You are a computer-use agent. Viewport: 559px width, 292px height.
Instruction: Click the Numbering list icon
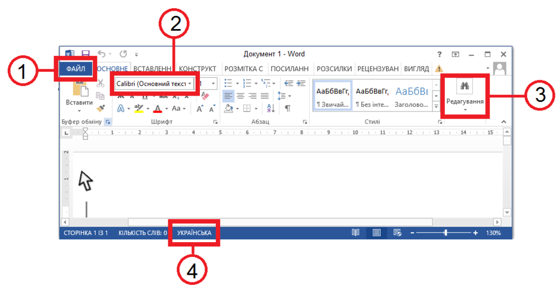[247, 83]
